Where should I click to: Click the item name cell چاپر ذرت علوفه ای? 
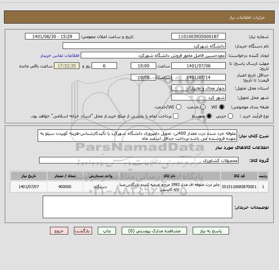click(170, 187)
